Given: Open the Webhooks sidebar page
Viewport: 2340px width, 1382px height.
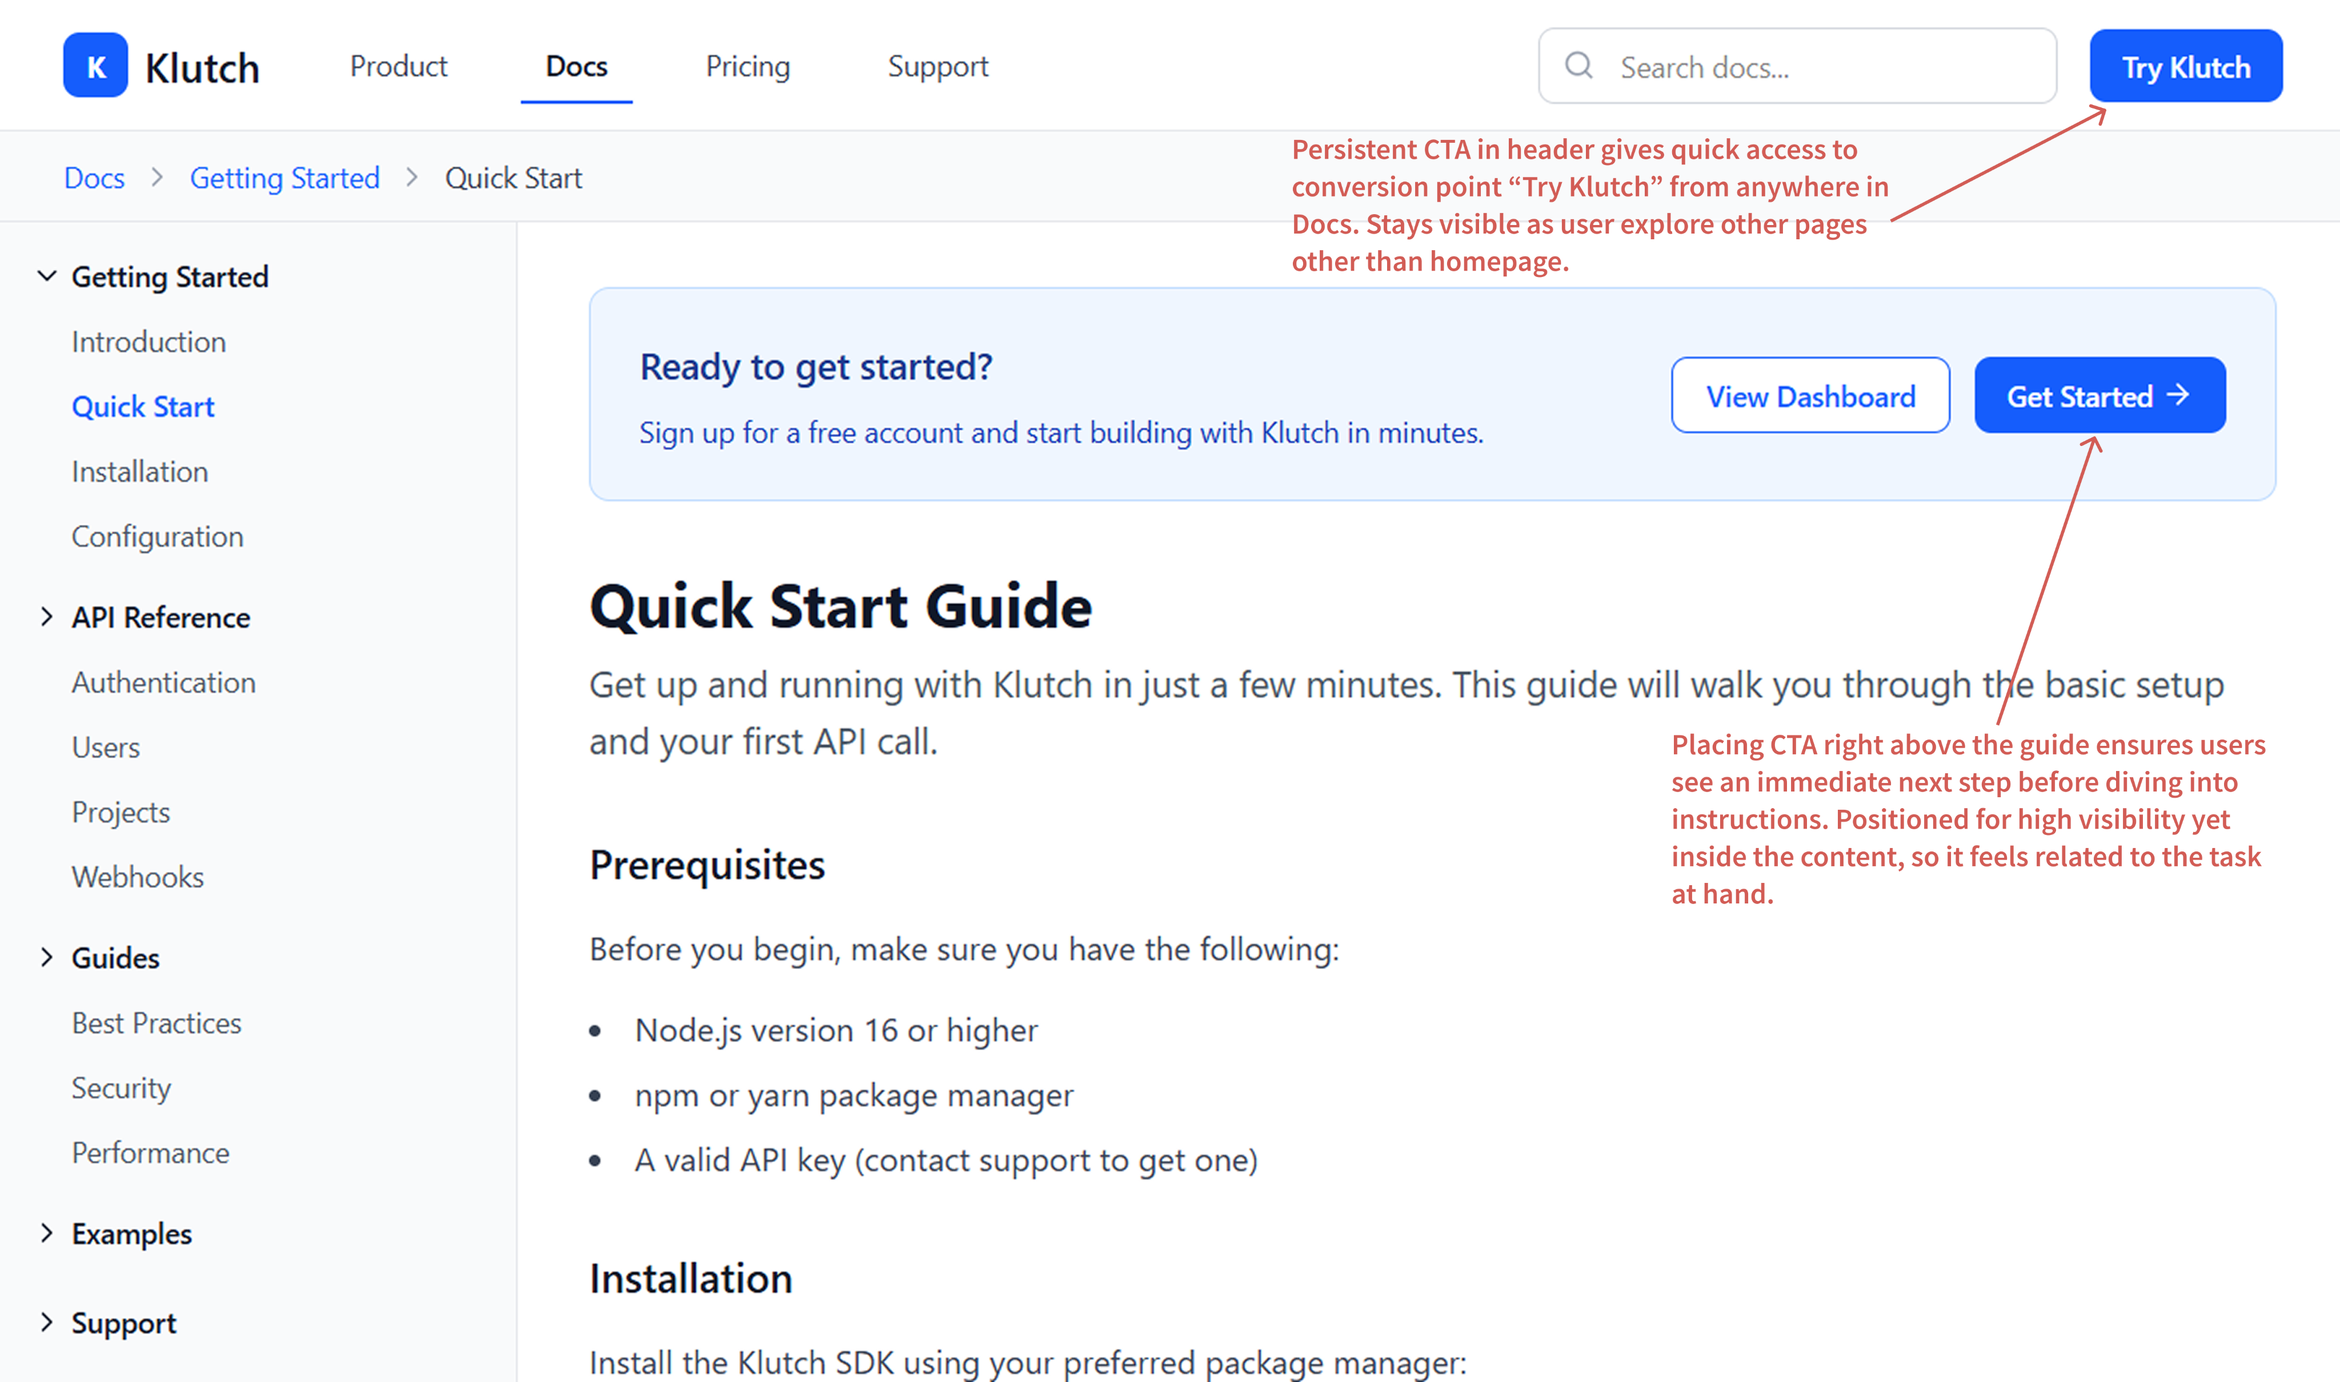Looking at the screenshot, I should 138,877.
